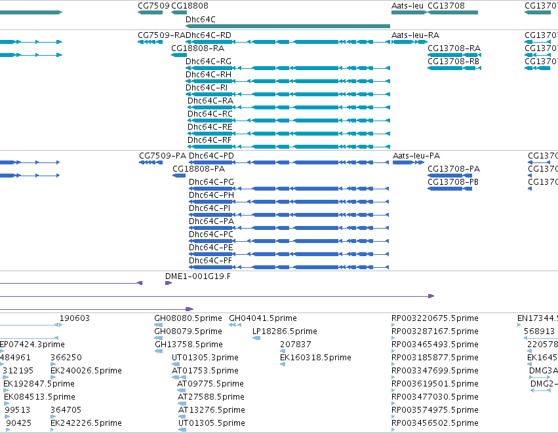This screenshot has width=558, height=433.
Task: Click the EK084513.5prime EST label
Action: pyautogui.click(x=39, y=398)
